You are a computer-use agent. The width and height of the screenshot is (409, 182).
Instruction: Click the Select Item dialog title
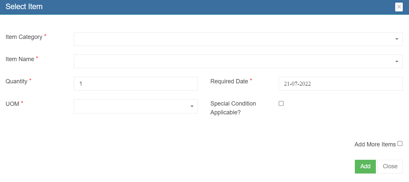point(24,7)
